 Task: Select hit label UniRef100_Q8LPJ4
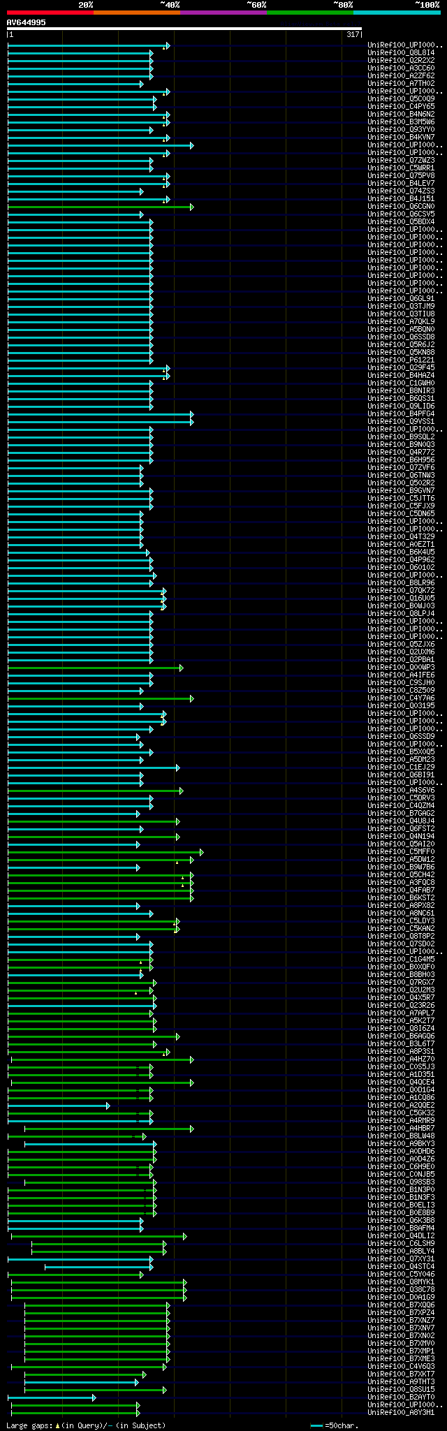coord(401,613)
